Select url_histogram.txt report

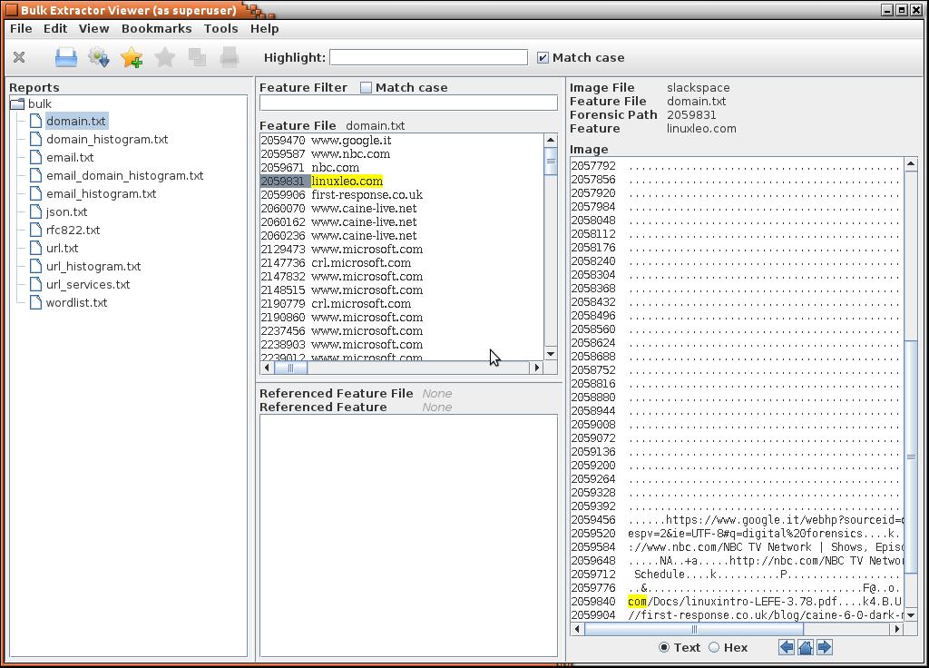pos(93,267)
